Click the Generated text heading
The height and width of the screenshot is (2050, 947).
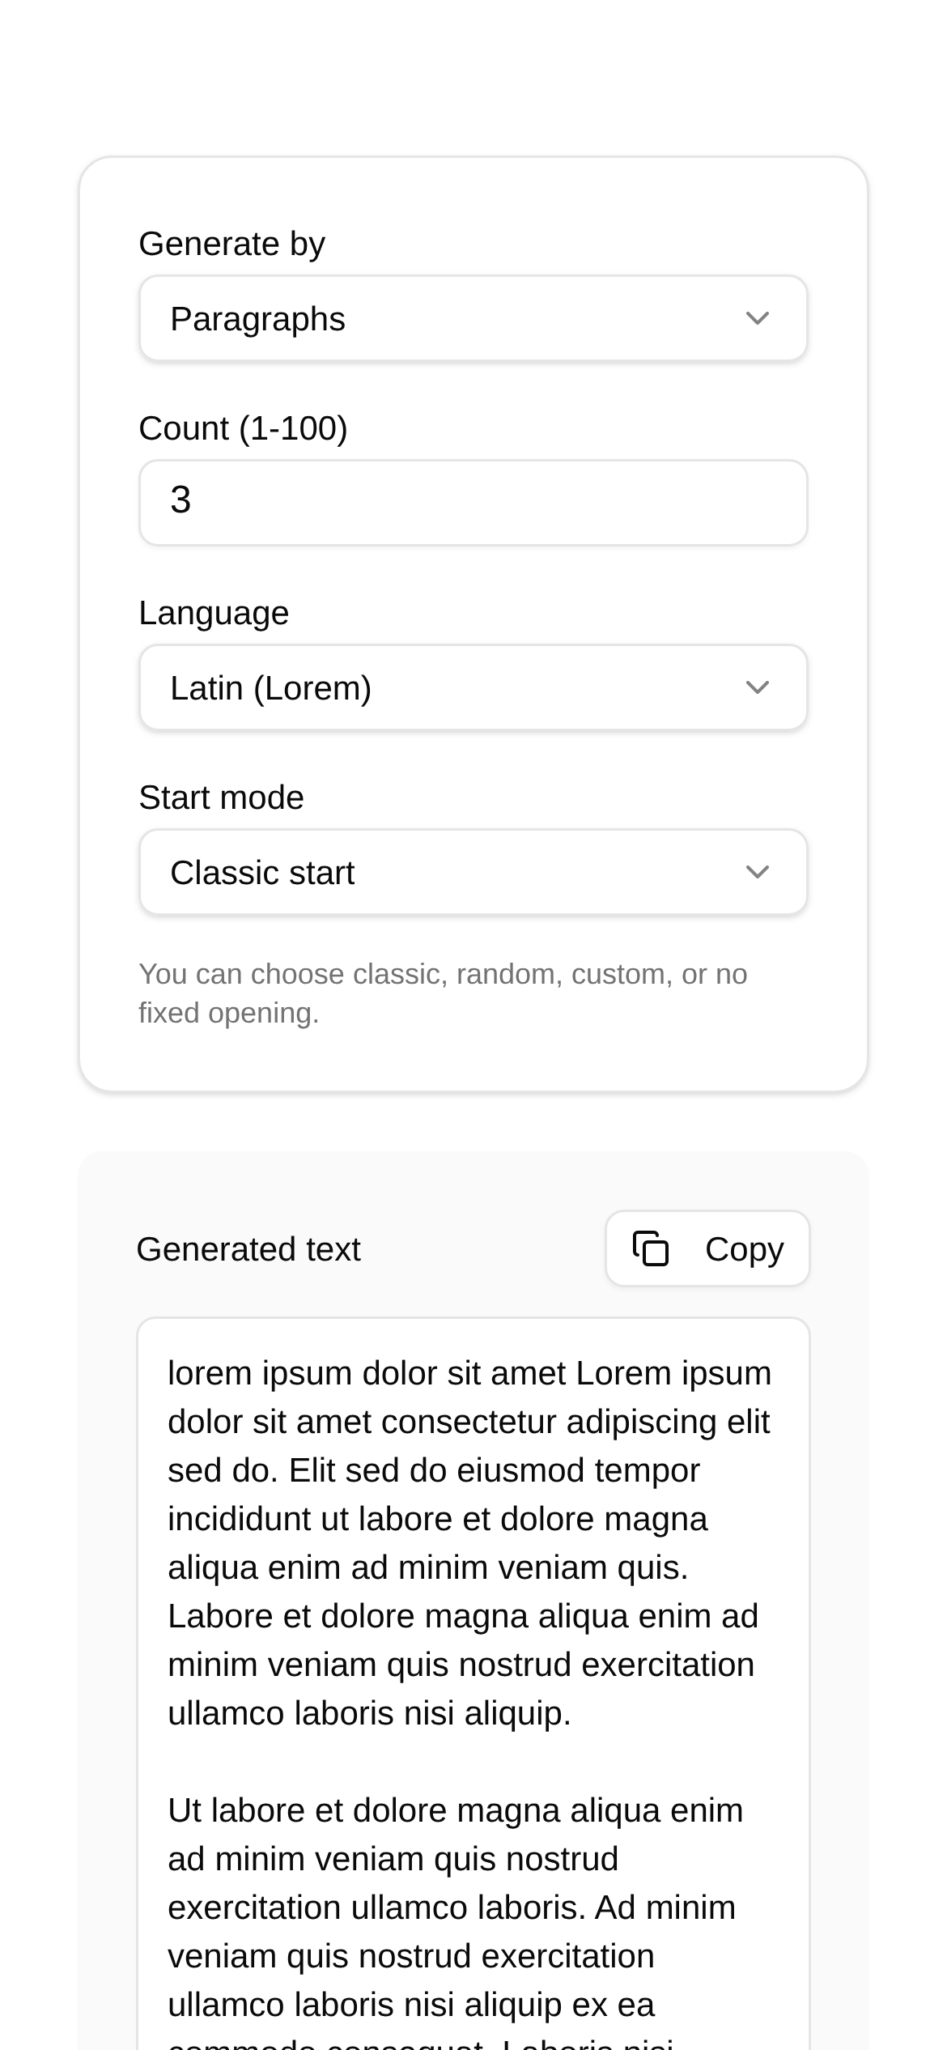point(248,1248)
